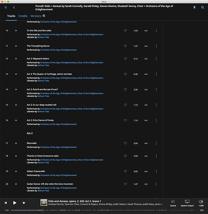Click the Versions search badge icon
The width and height of the screenshot is (208, 214).
click(44, 16)
